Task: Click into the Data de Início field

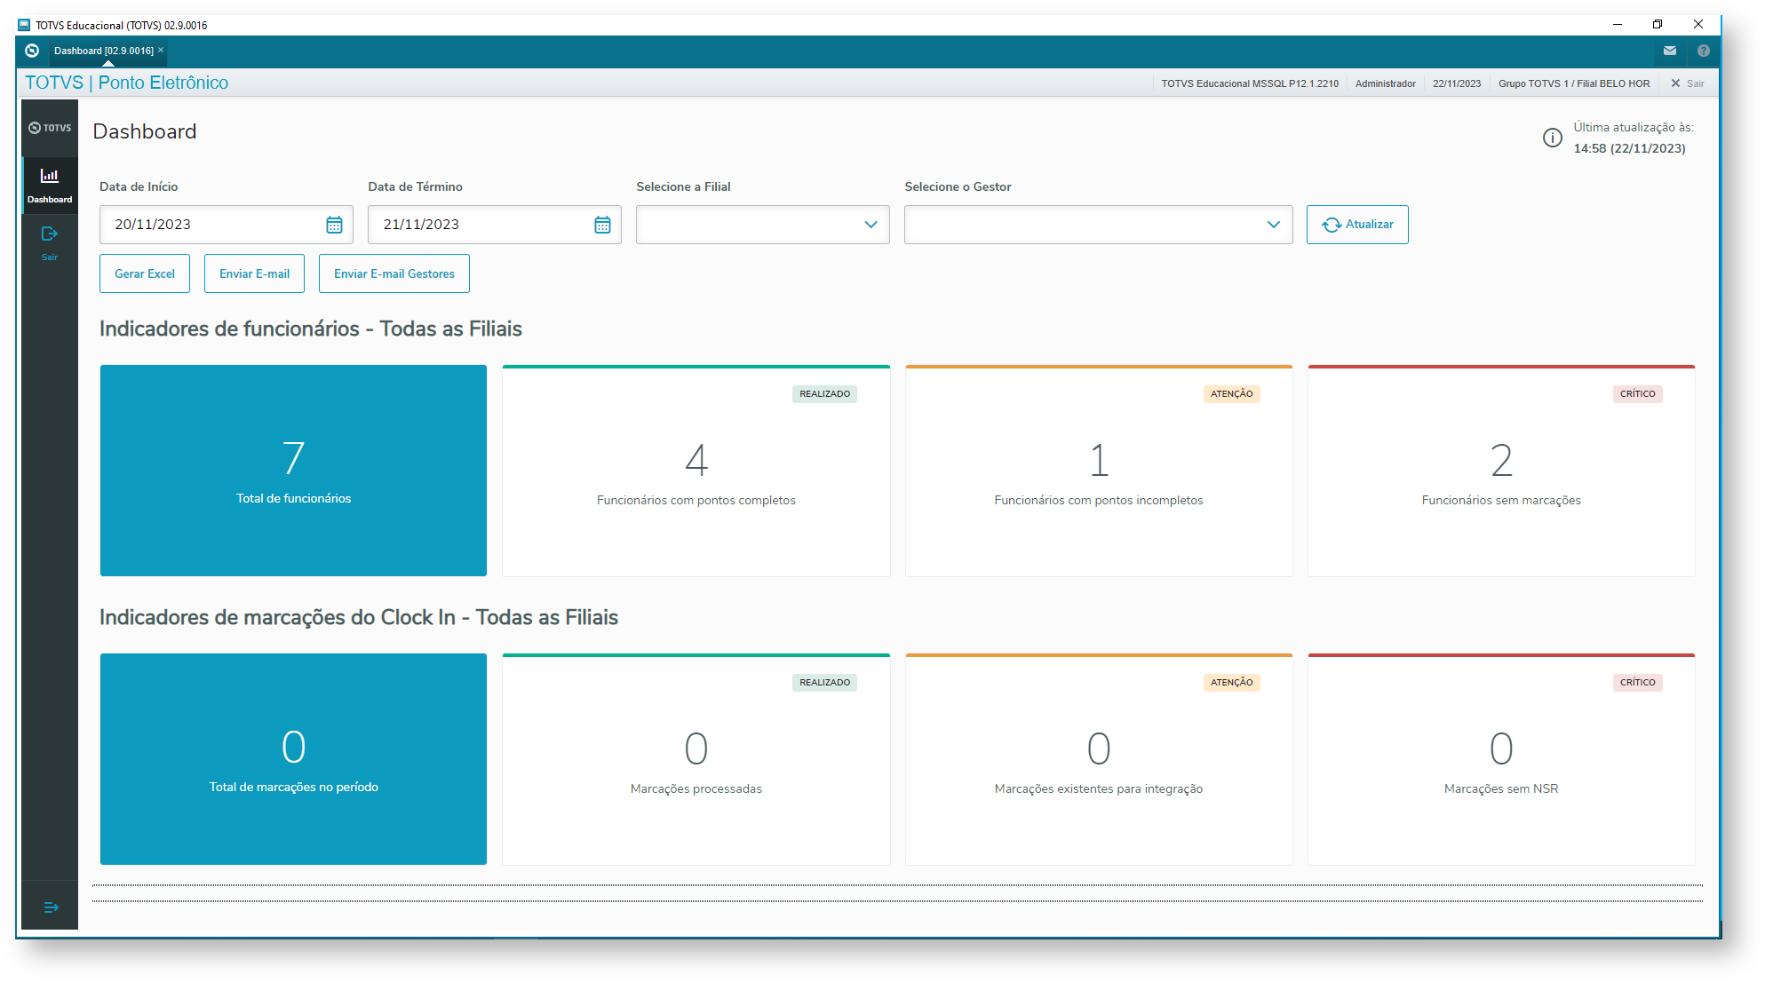Action: (x=213, y=225)
